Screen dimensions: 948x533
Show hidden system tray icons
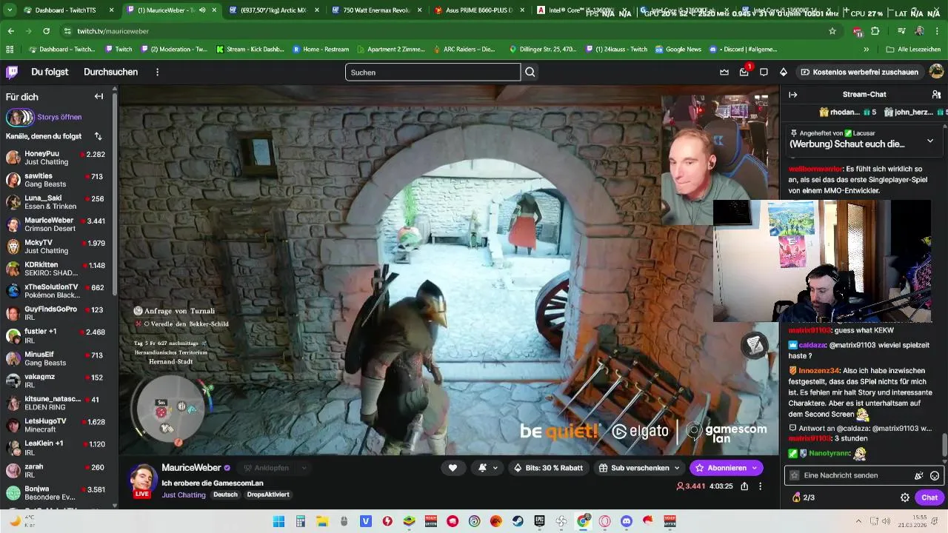858,521
